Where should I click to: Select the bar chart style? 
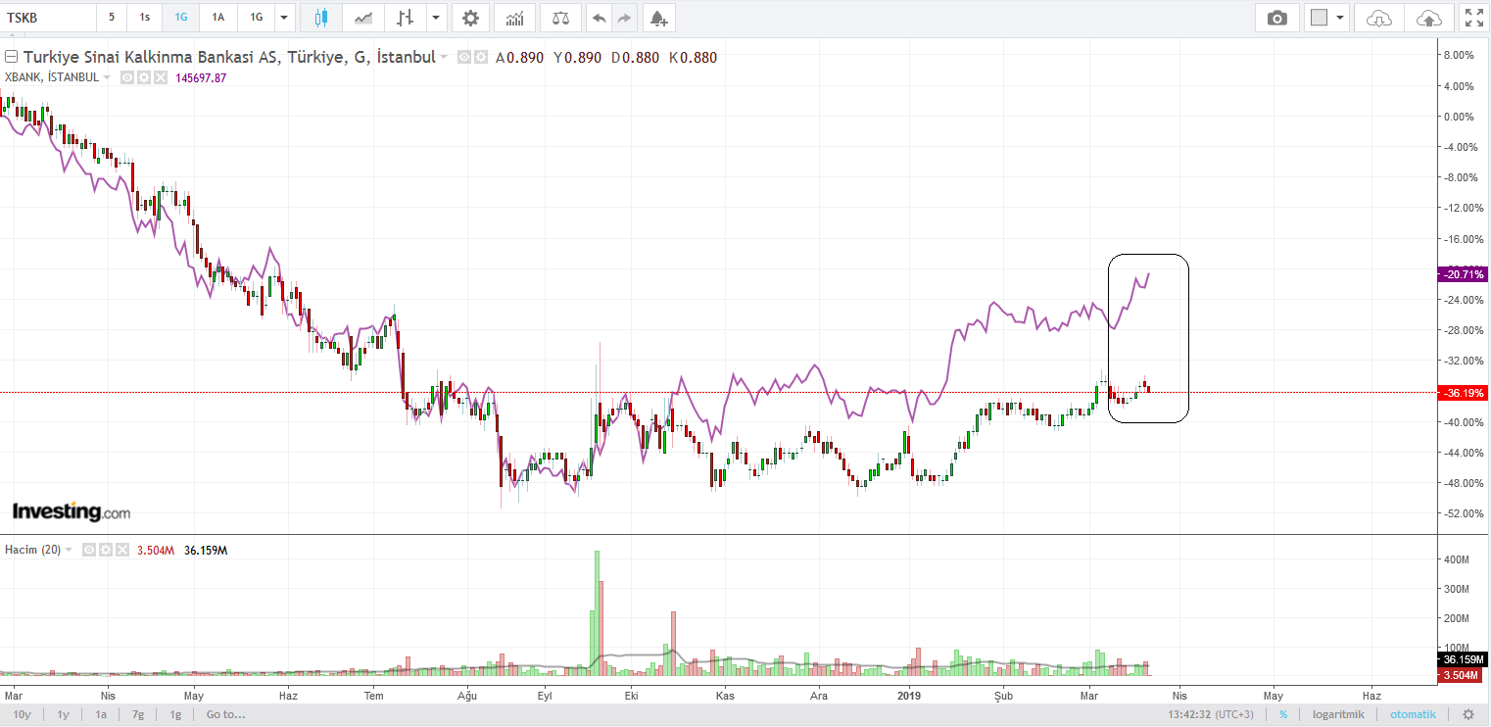click(x=406, y=18)
